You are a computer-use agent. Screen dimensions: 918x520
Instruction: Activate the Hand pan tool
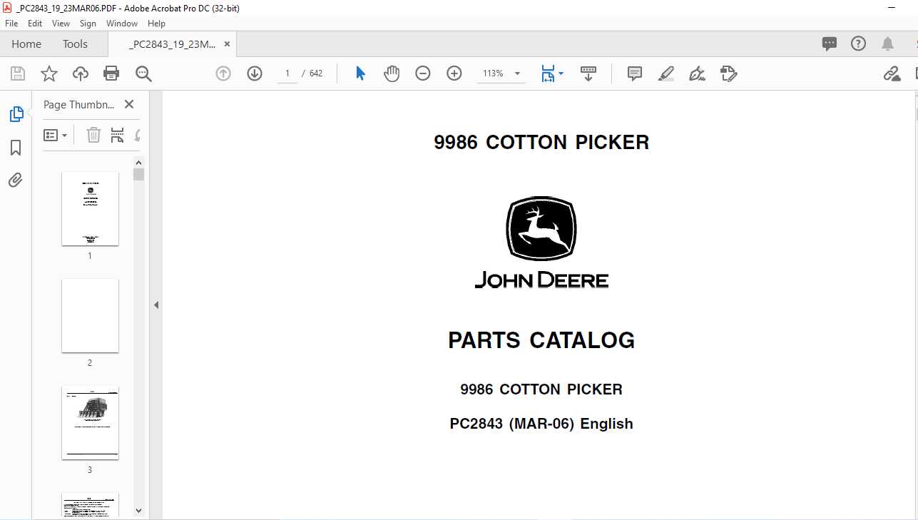tap(392, 73)
